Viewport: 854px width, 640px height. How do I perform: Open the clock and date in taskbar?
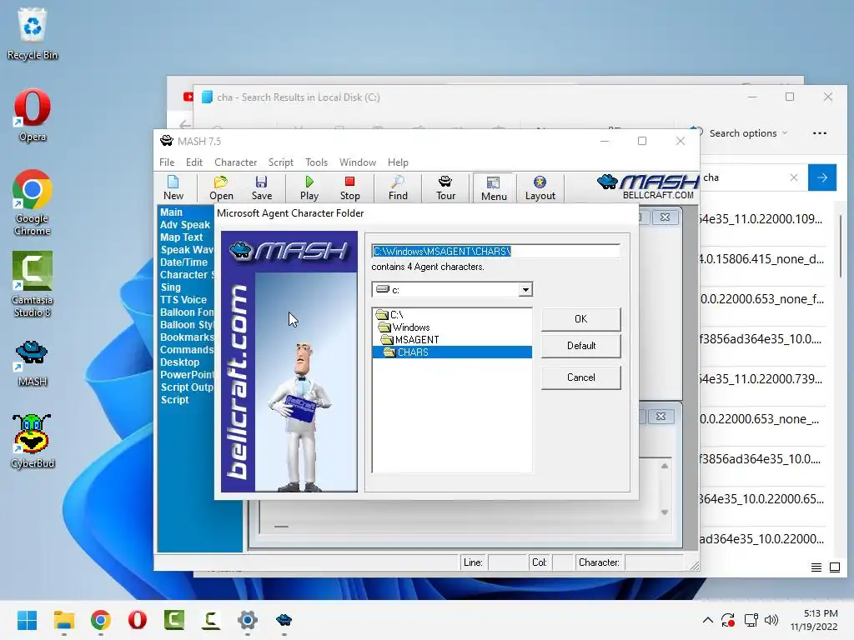[x=814, y=620]
